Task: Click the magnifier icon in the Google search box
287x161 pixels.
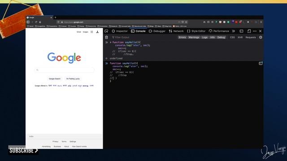Action: (x=37, y=70)
